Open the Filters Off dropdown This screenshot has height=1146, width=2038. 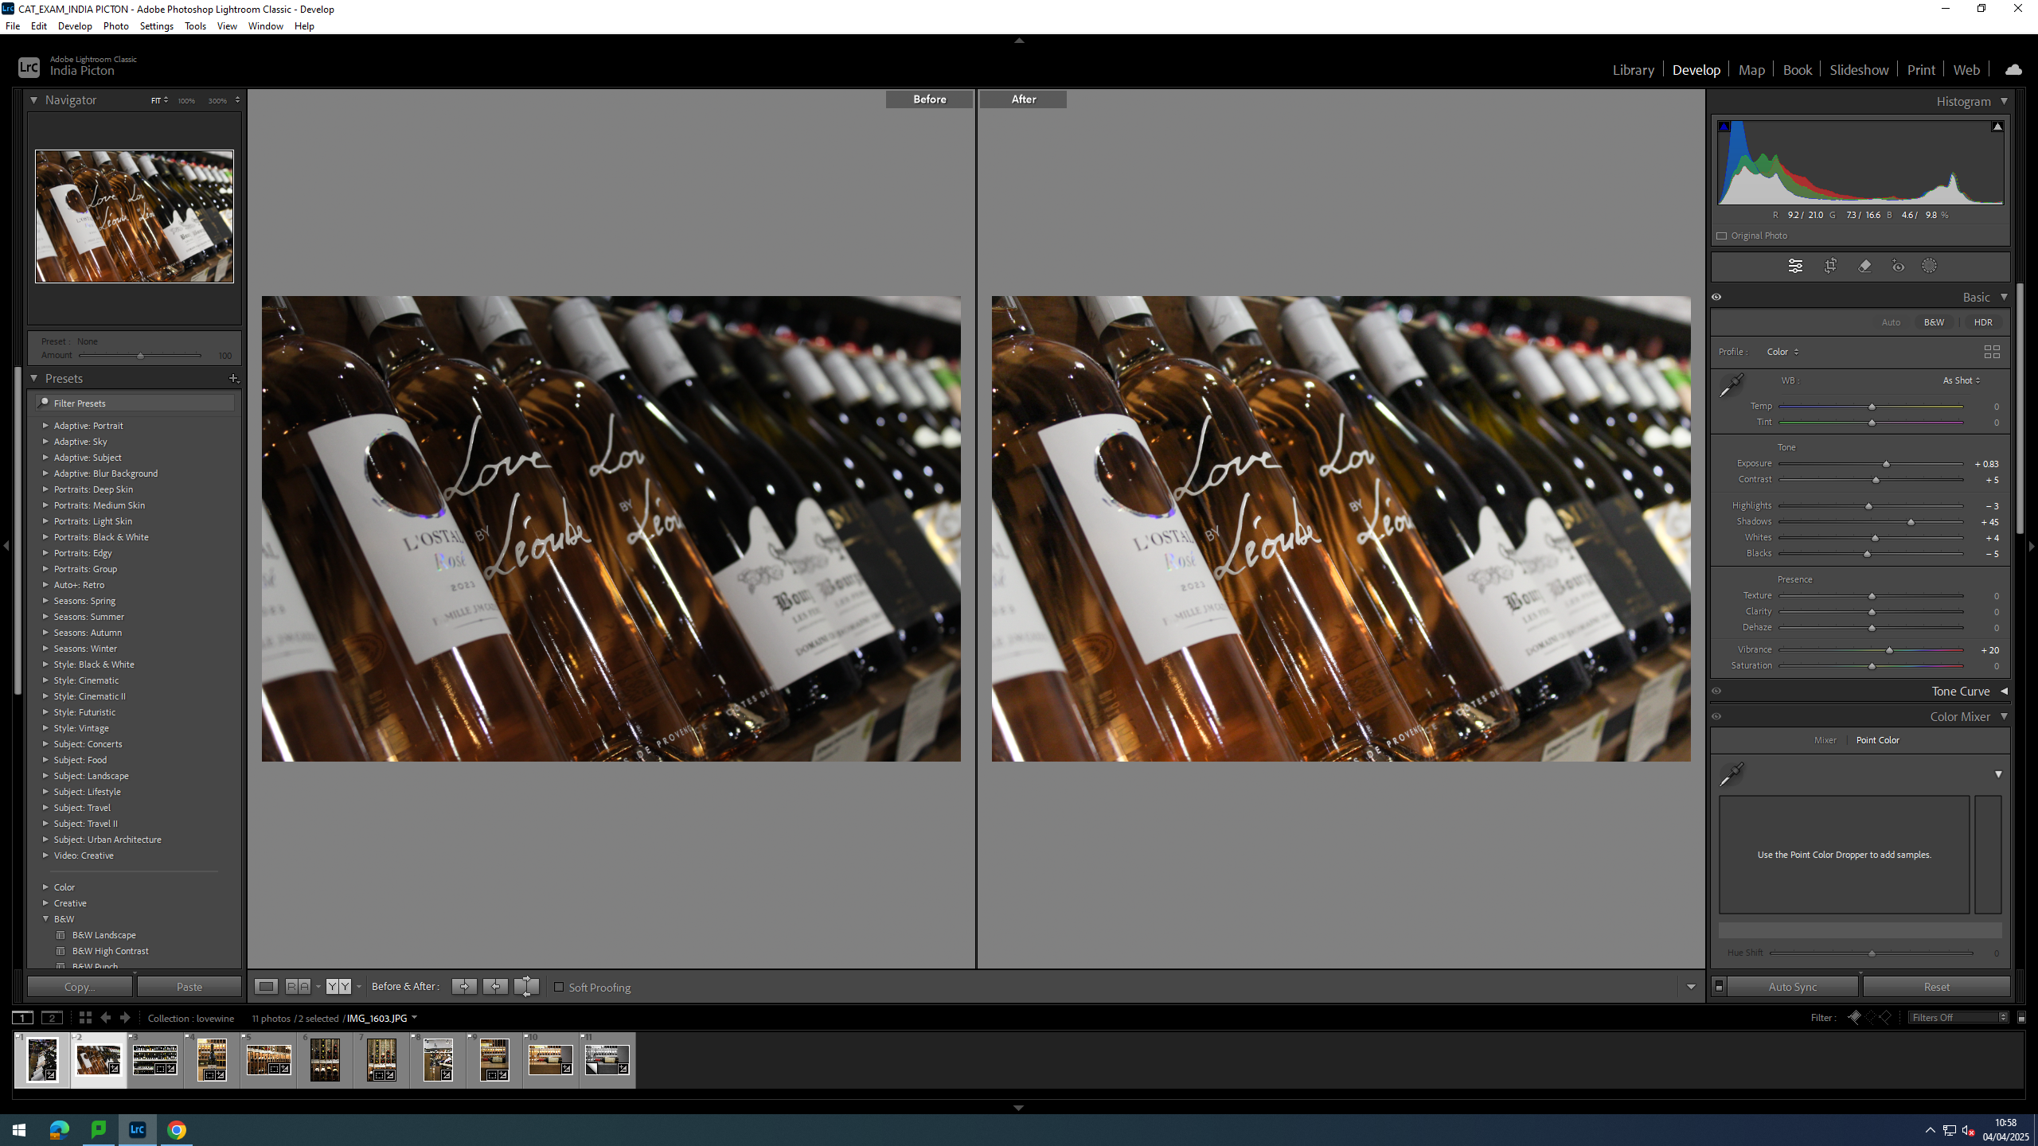[x=1958, y=1018]
